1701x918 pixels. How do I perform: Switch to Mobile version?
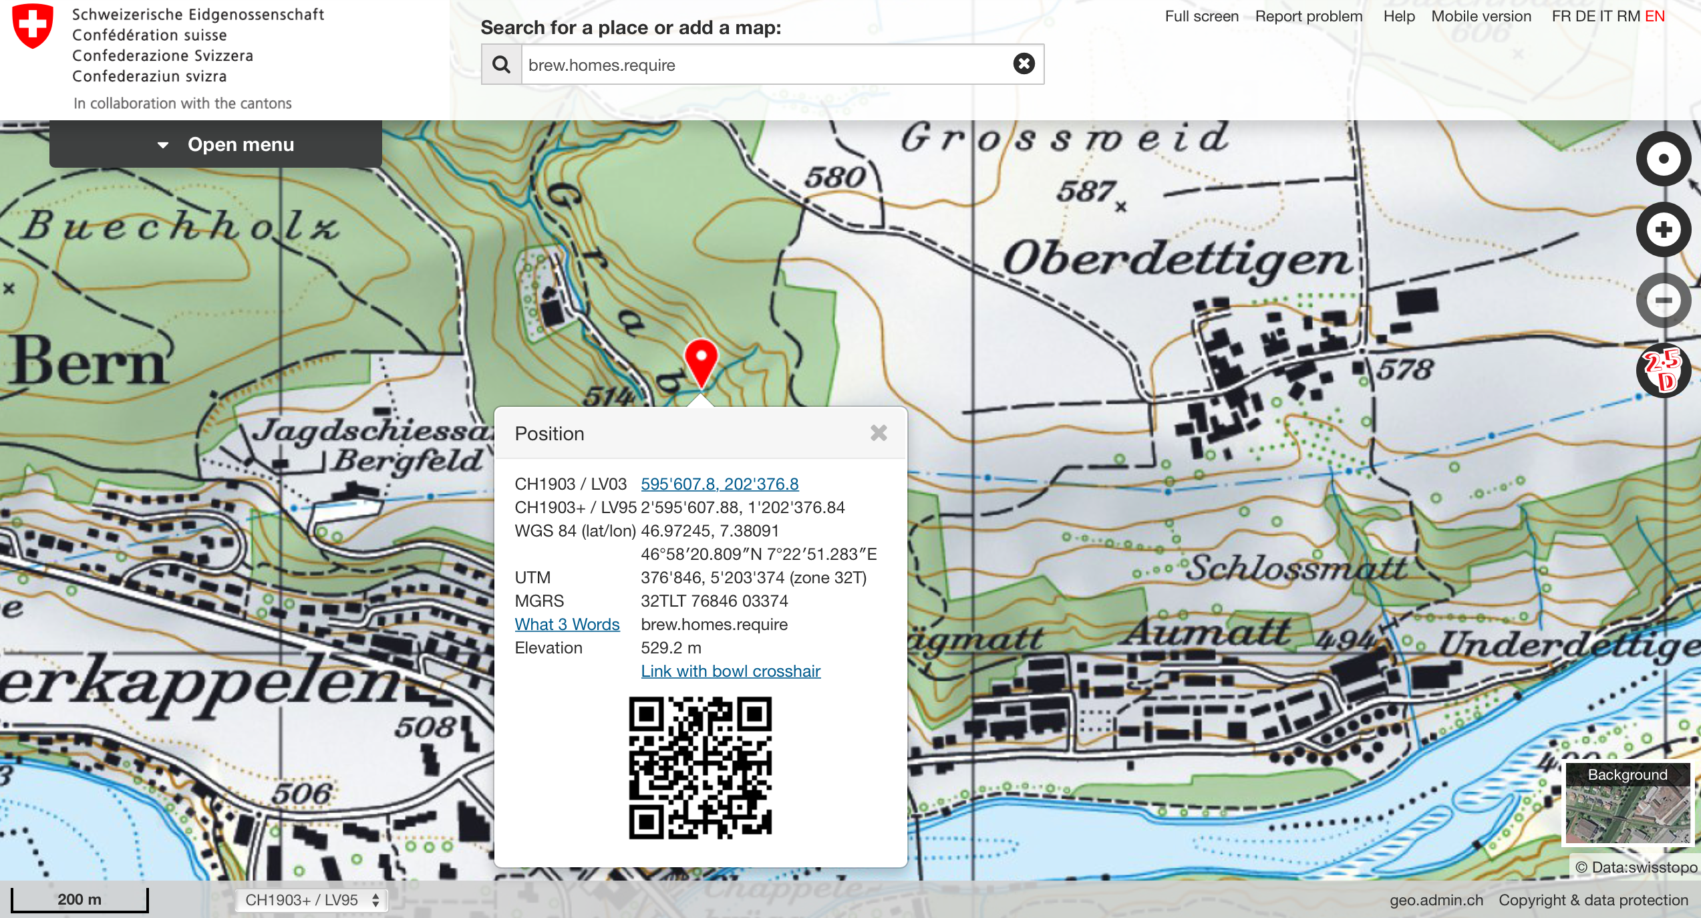click(x=1481, y=16)
